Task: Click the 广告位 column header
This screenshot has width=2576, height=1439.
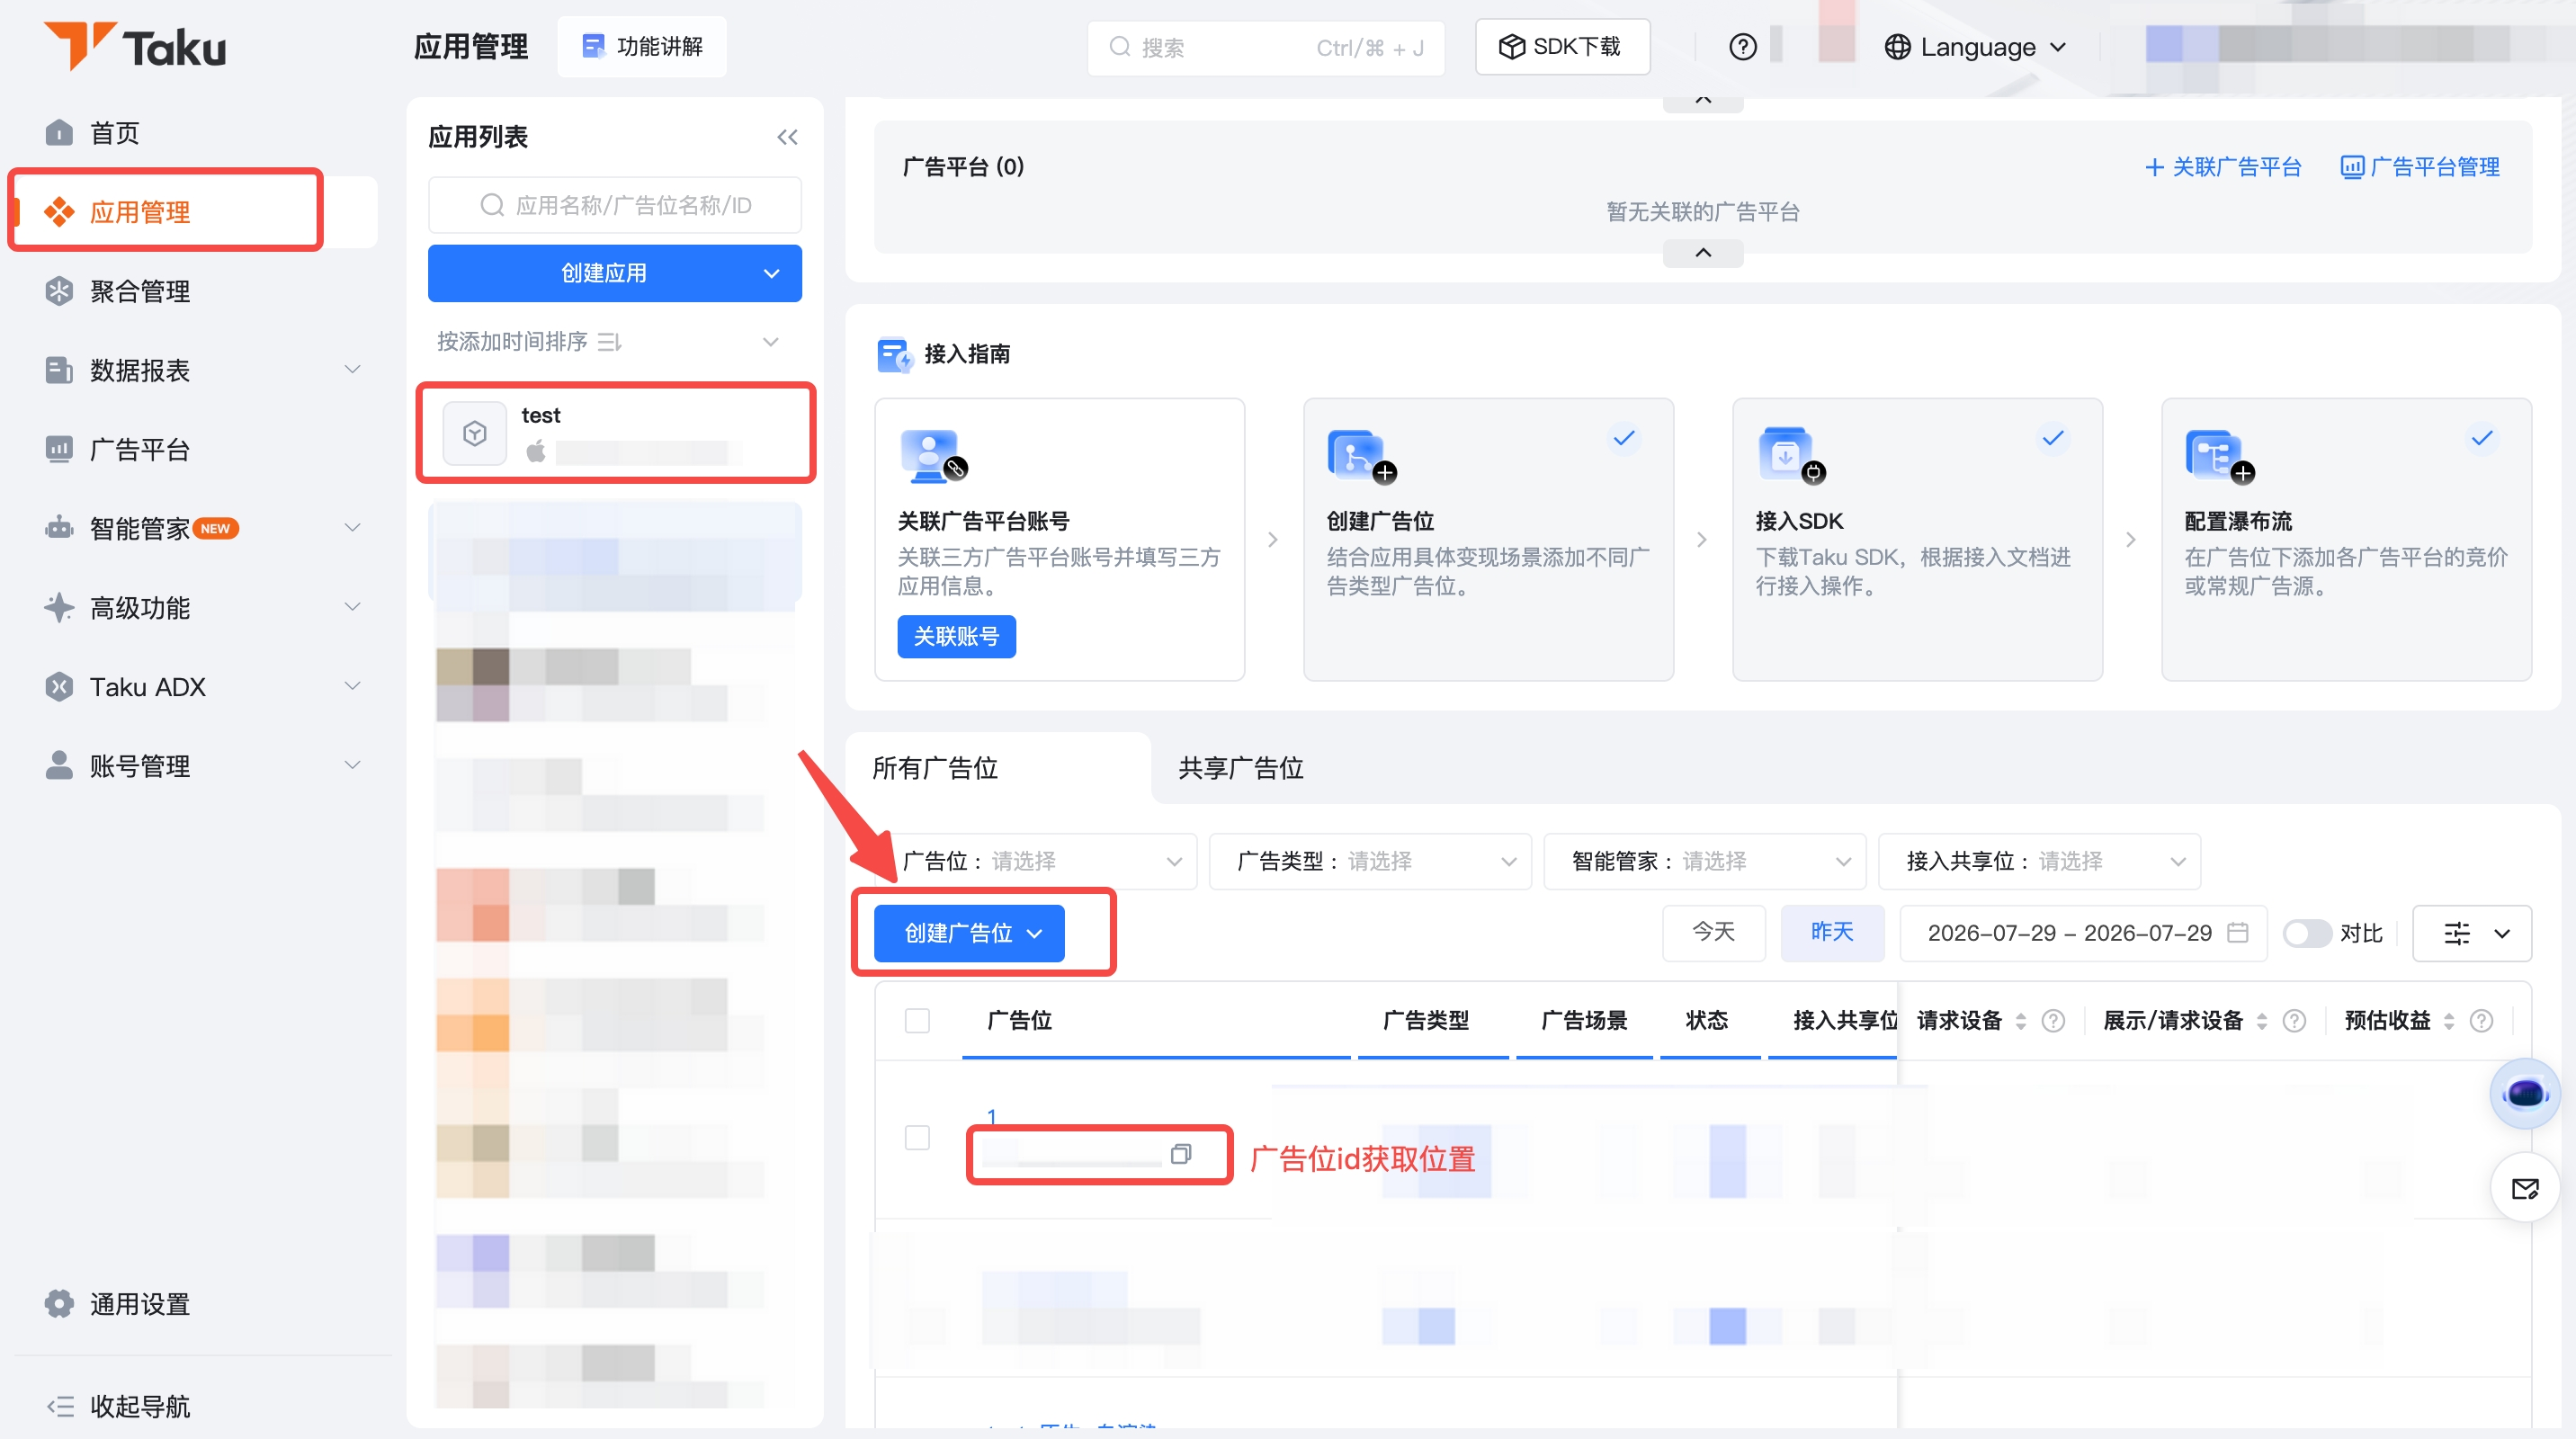Action: [x=1019, y=1020]
